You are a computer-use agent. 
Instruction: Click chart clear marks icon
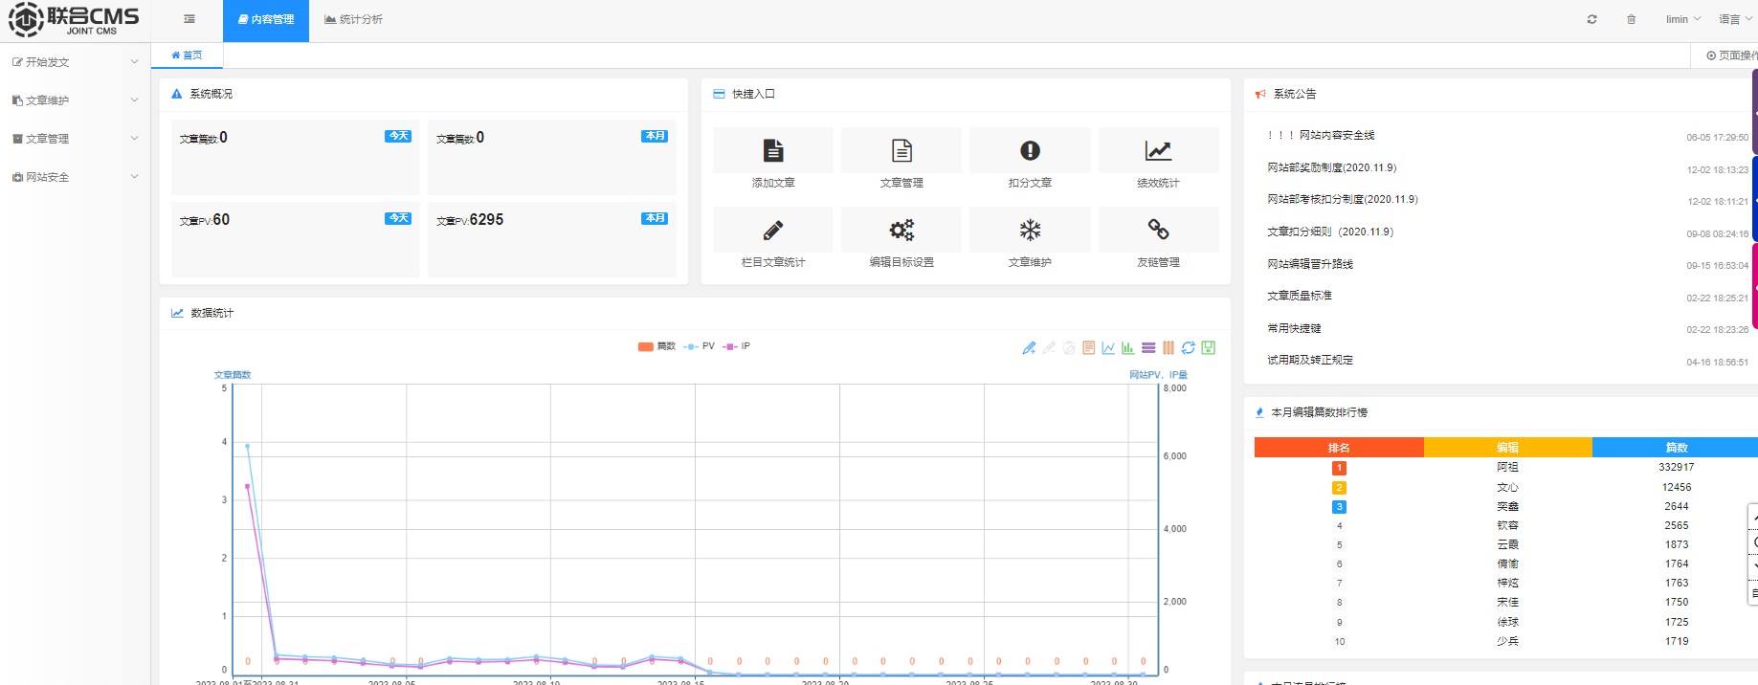(1069, 348)
